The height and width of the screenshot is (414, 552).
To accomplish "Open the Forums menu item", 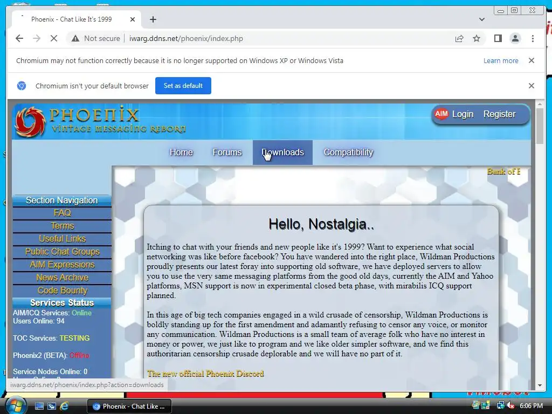I will click(227, 153).
